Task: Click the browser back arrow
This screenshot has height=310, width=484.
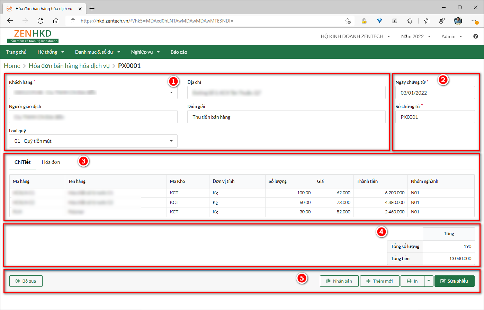Action: coord(10,21)
